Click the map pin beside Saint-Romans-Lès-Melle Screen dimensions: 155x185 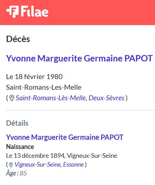[12, 98]
